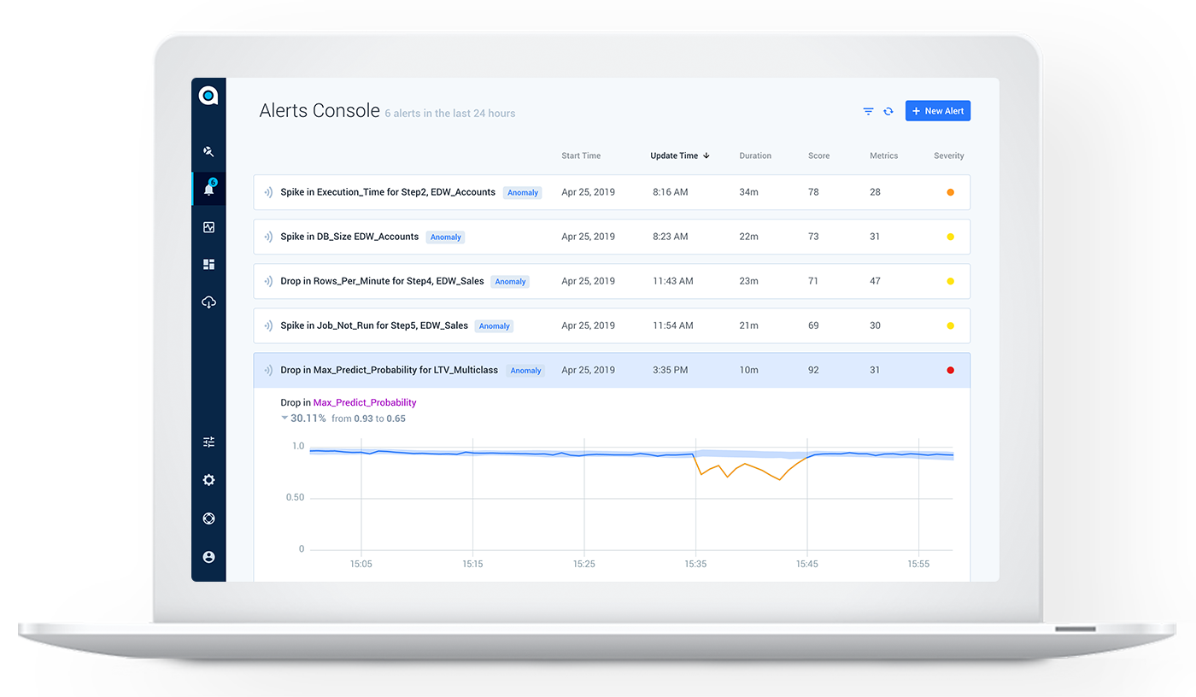
Task: Click the 15:45 time label on chart
Action: [807, 564]
